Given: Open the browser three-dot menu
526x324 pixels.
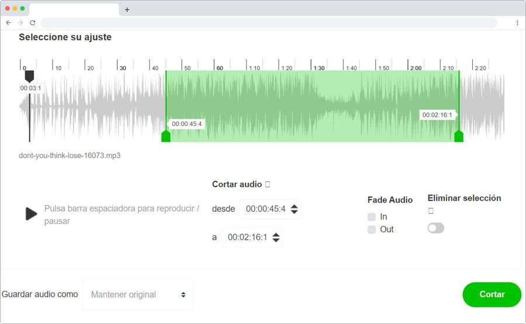Looking at the screenshot, I should click(517, 22).
